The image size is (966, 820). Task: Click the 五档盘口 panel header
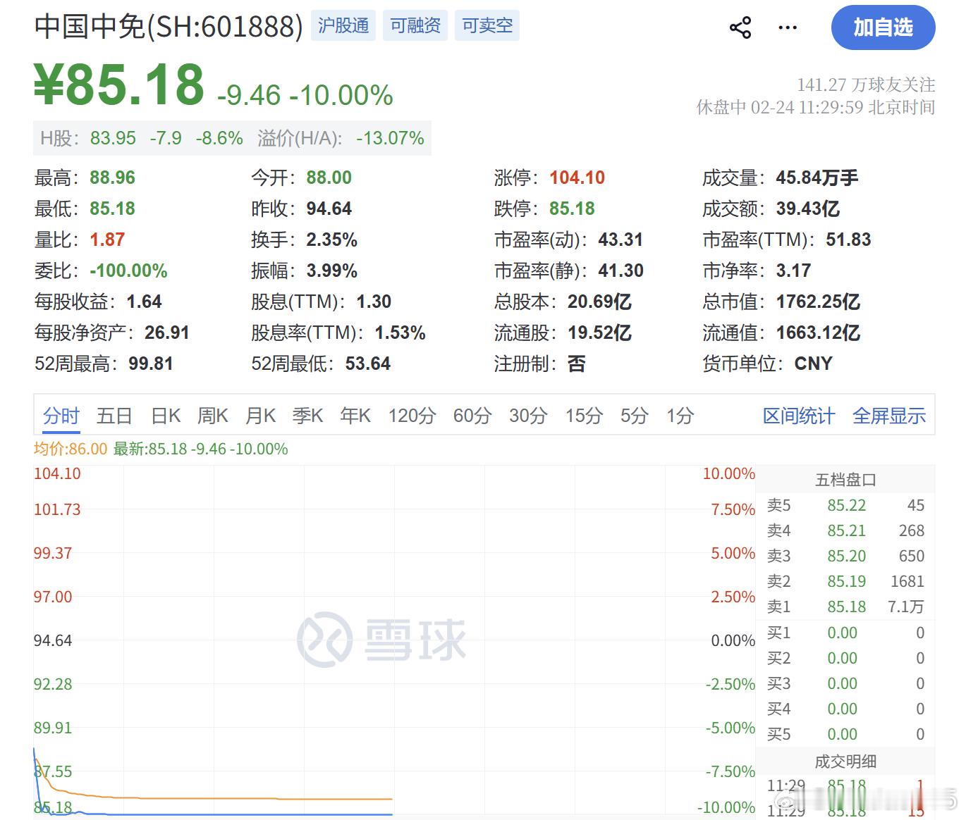click(x=845, y=480)
